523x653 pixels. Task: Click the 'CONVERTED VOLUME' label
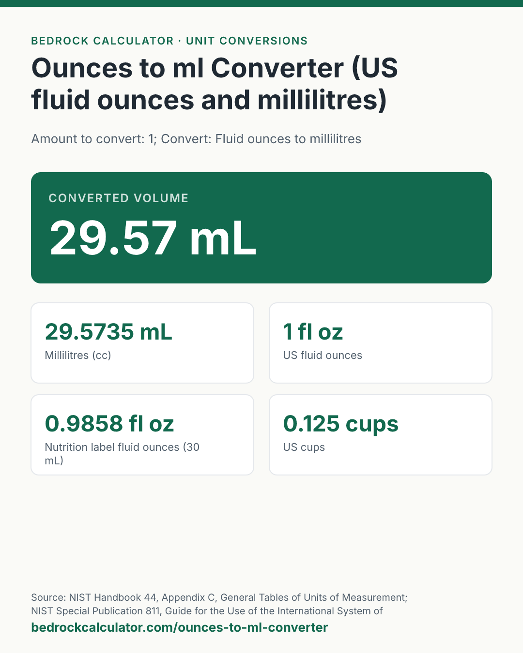tap(119, 198)
